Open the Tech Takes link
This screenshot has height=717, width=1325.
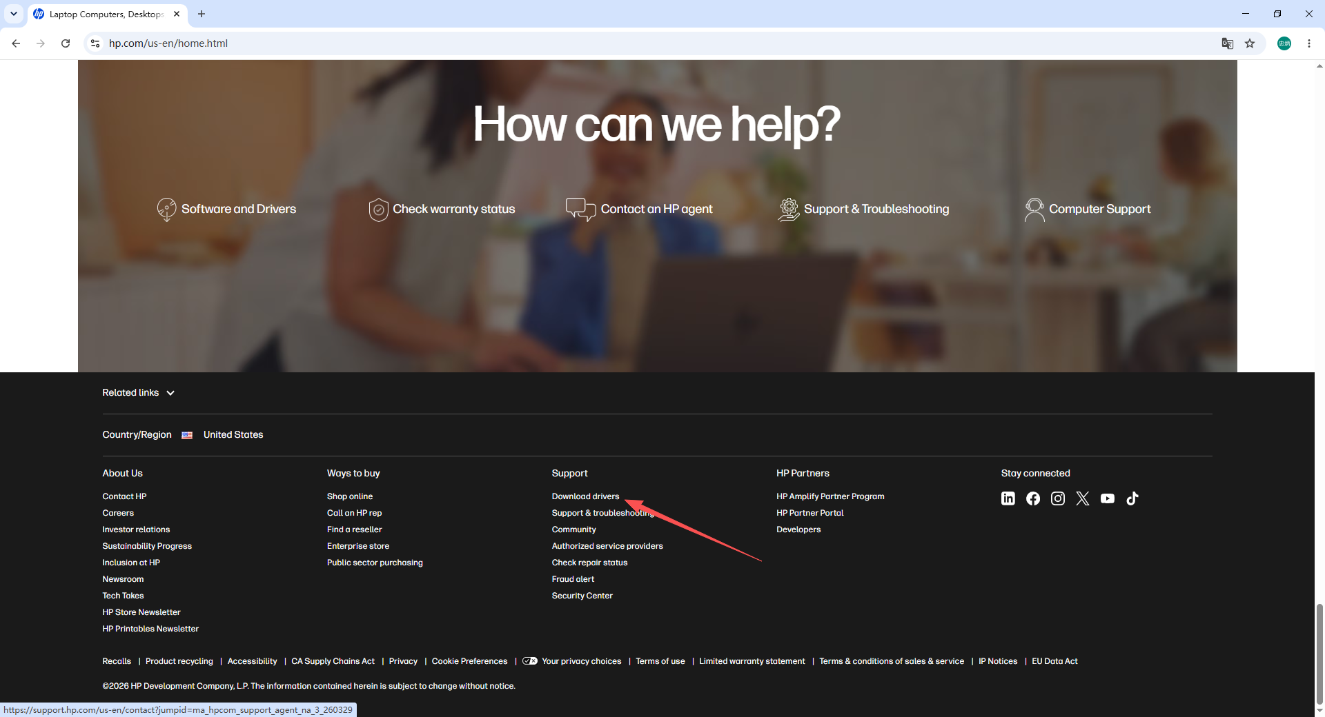(x=123, y=596)
